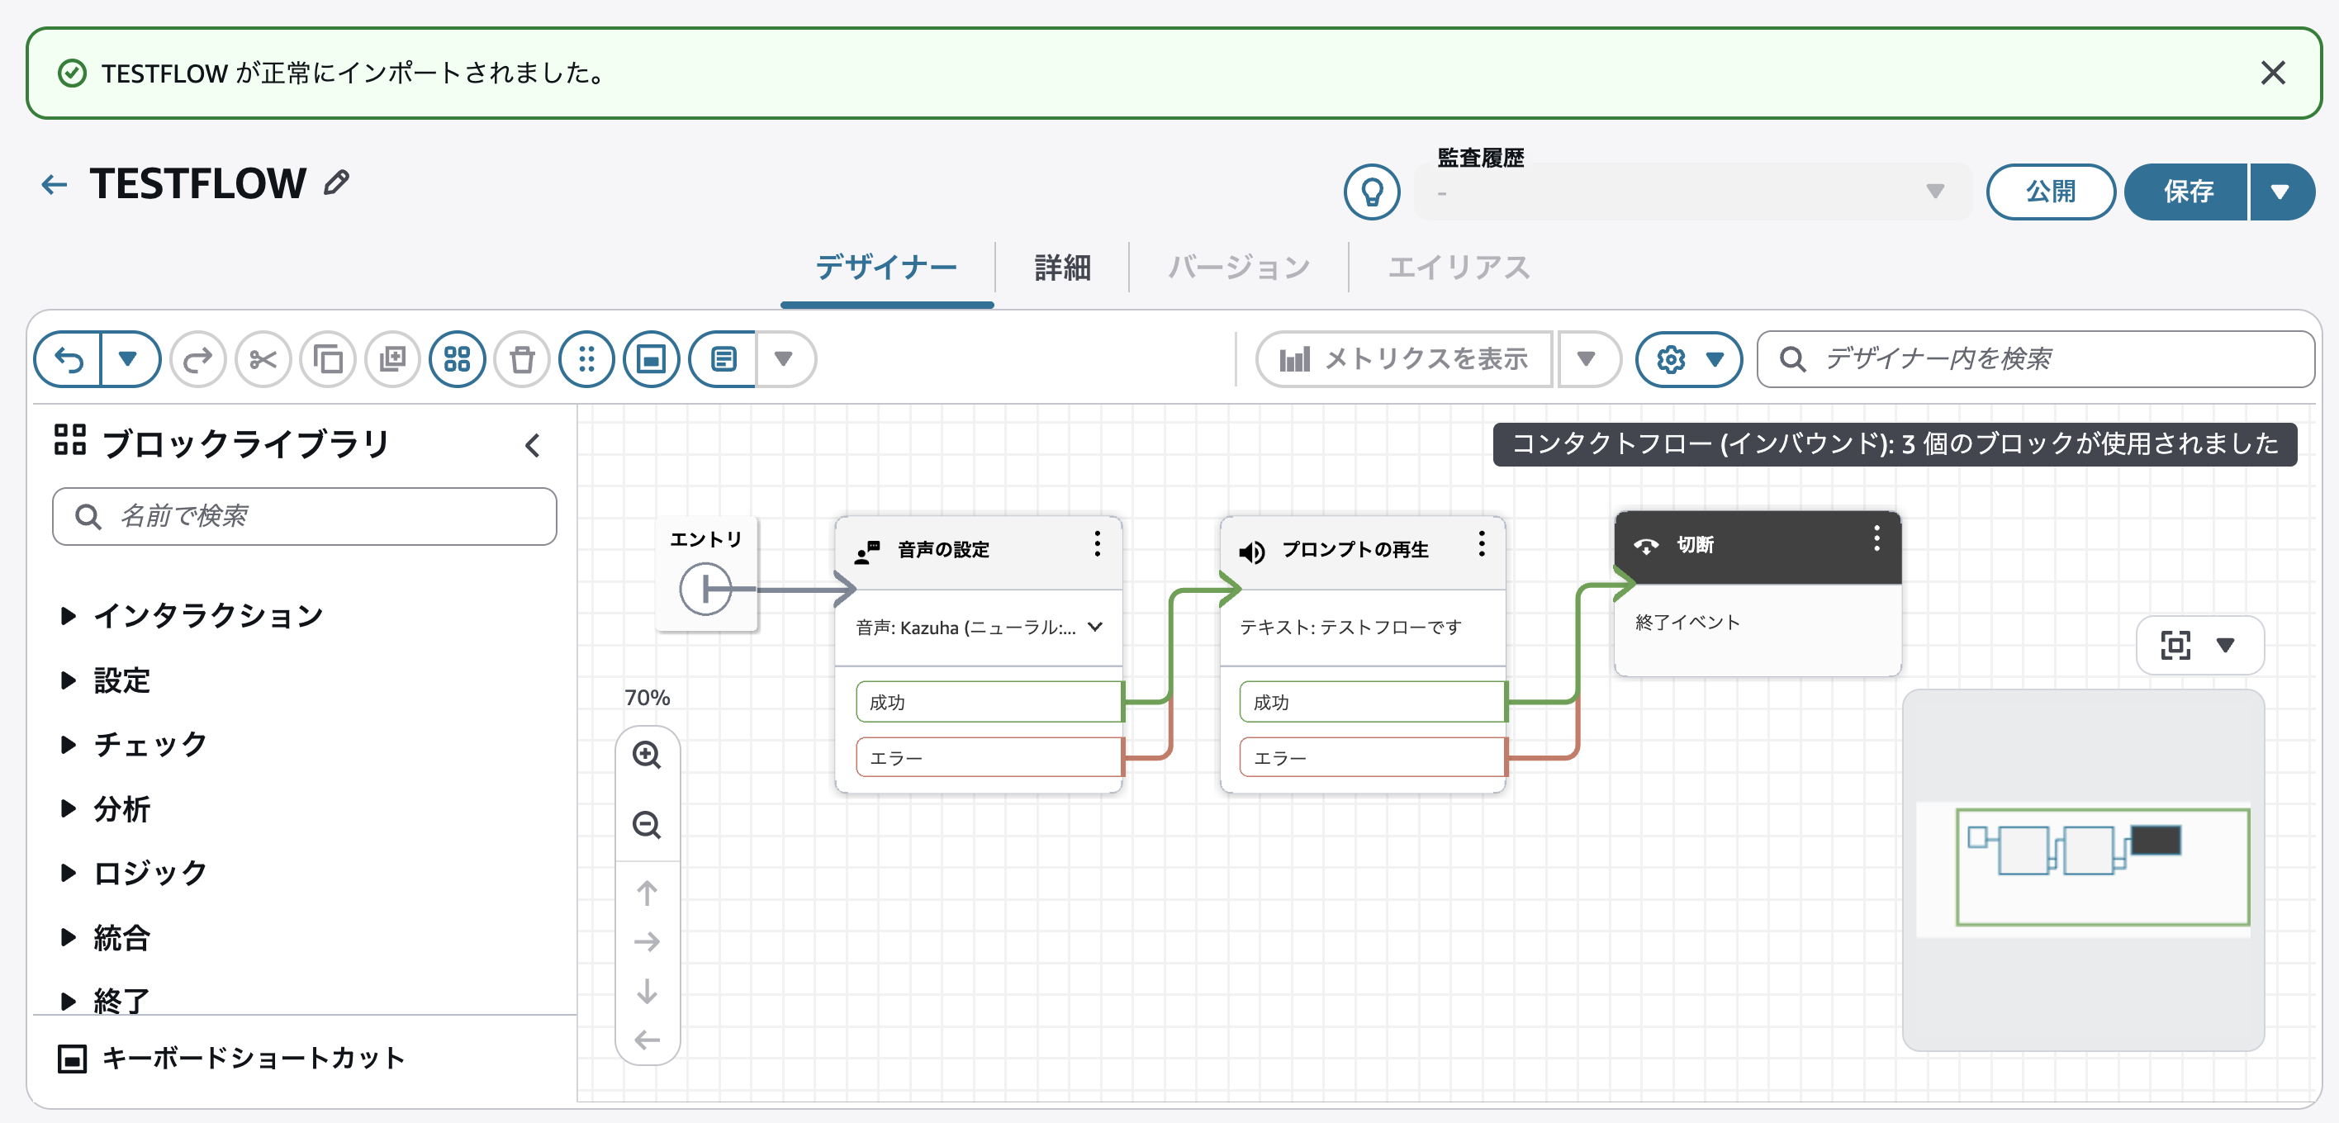
Task: Click the undo arrow icon
Action: (69, 359)
